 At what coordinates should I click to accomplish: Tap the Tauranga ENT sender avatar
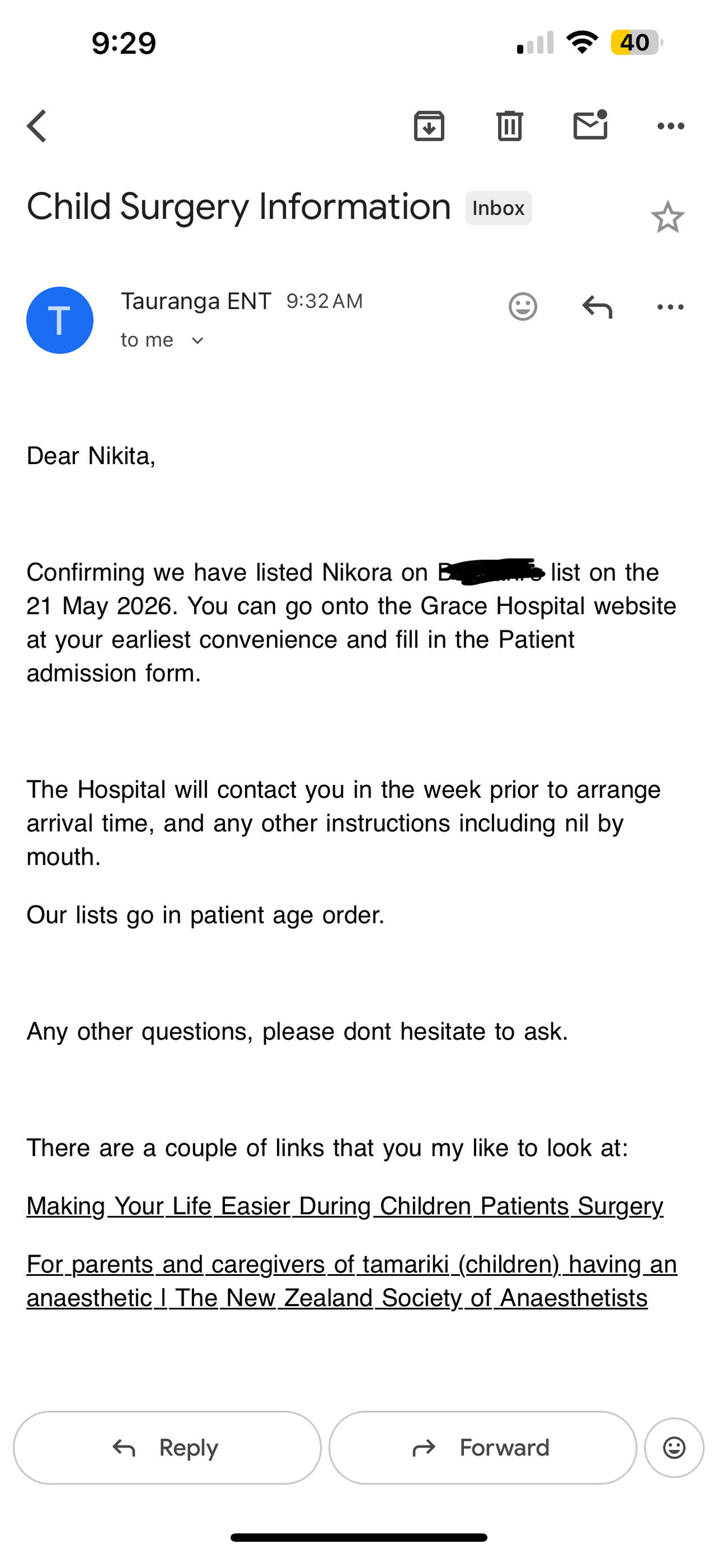tap(59, 320)
